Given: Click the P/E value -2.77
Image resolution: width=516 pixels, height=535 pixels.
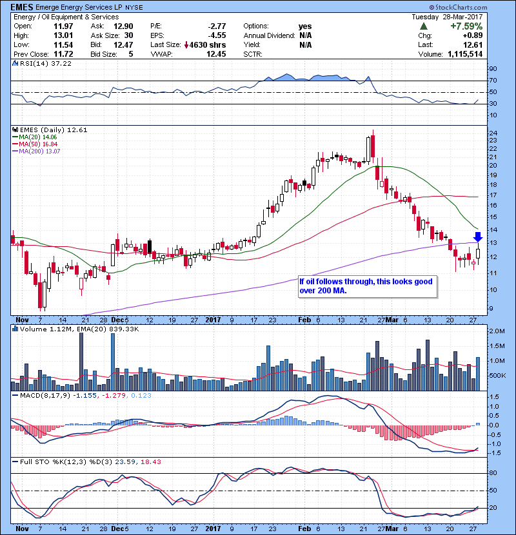Looking at the screenshot, I should pyautogui.click(x=217, y=26).
